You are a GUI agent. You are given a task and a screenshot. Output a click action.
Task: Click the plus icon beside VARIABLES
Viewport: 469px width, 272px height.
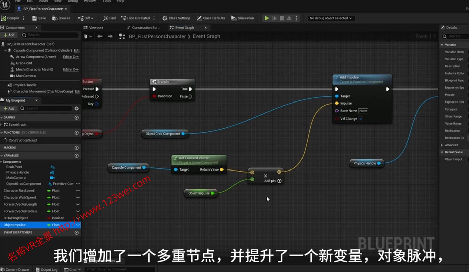tap(77, 156)
